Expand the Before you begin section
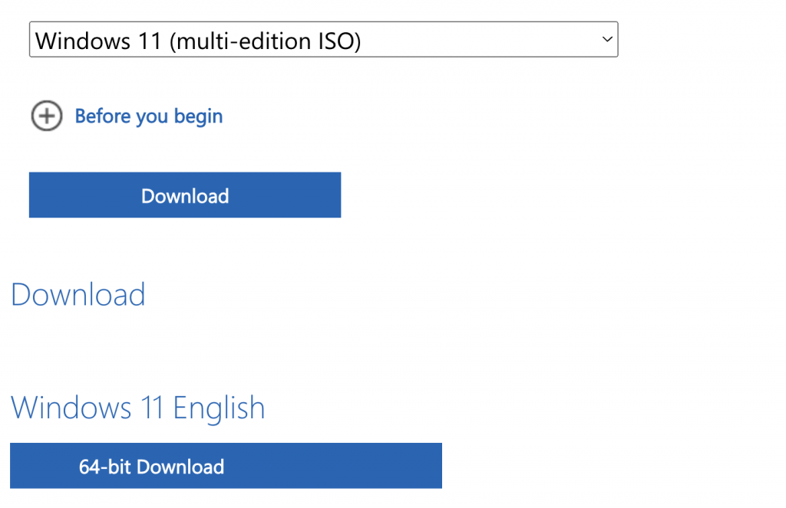 point(127,116)
